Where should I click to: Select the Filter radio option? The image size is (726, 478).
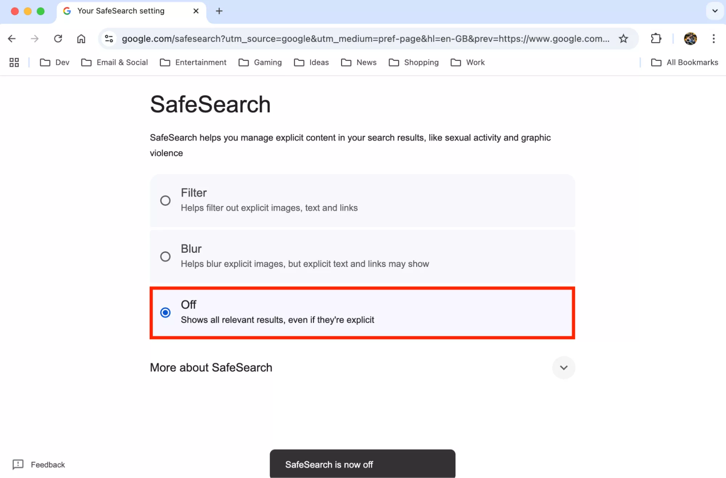click(x=165, y=201)
